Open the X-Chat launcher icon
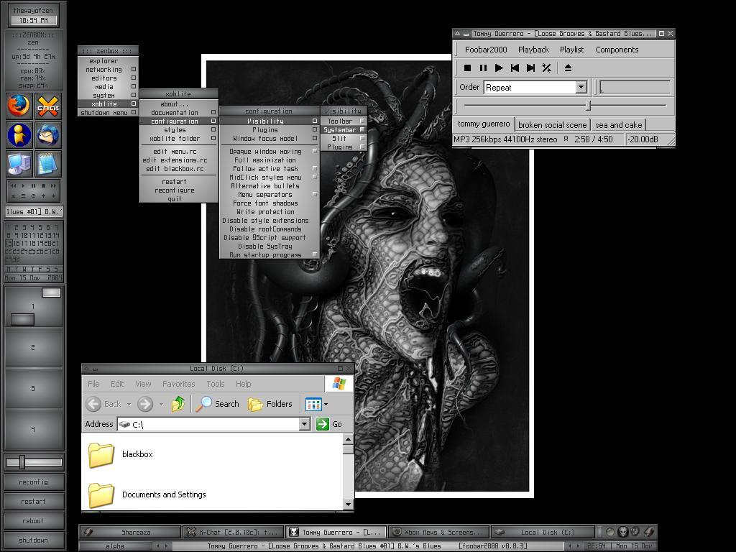Viewport: 736px width, 552px height. [48, 106]
